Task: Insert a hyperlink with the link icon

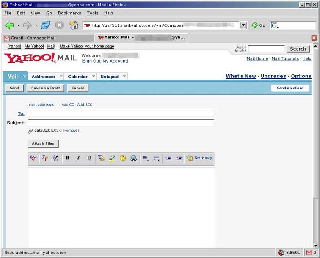Action: pyautogui.click(x=133, y=158)
